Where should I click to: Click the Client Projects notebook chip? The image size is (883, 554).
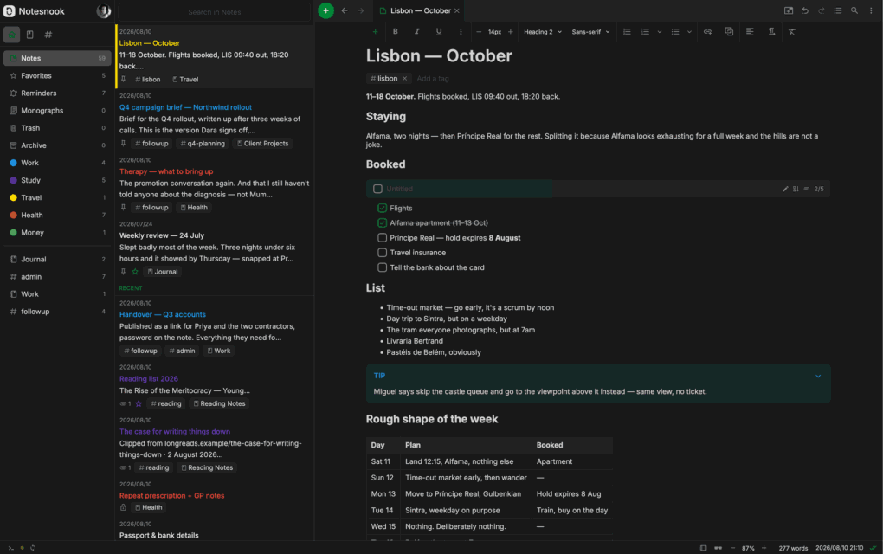pos(262,144)
